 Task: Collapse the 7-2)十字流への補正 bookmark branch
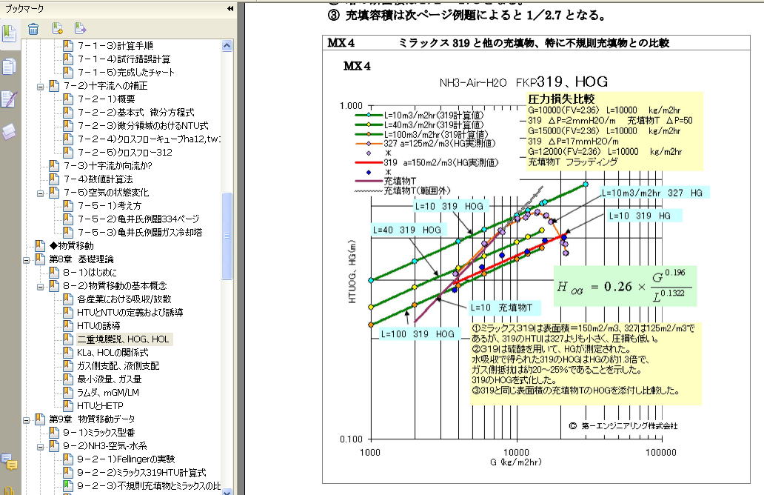click(41, 87)
